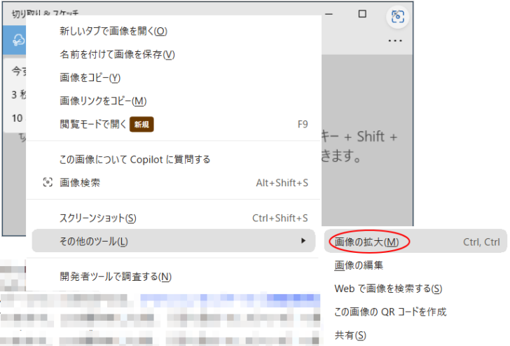Image resolution: width=510 pixels, height=346 pixels.
Task: Choose スクリーンショット(S) entry
Action: tap(173, 218)
